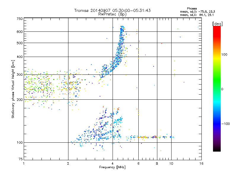Image resolution: width=237 pixels, height=178 pixels.
Task: Click the colorbar tick label '100'
Action: 224,55
